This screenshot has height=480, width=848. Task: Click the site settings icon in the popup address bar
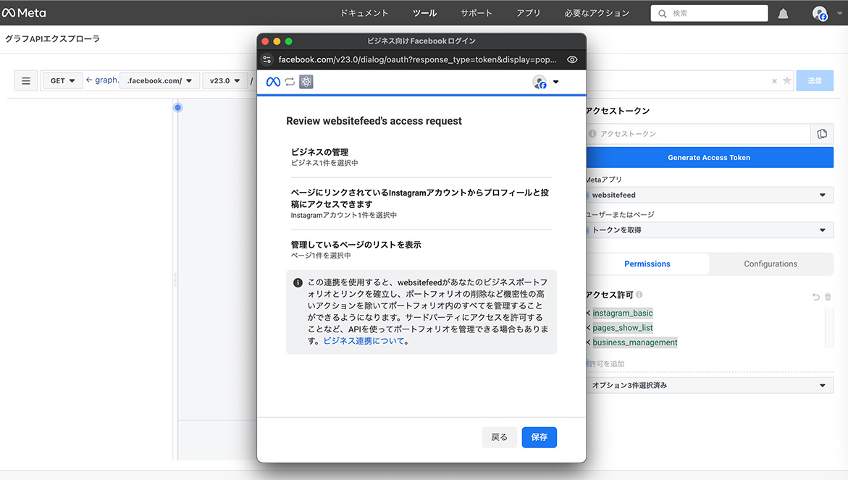267,59
